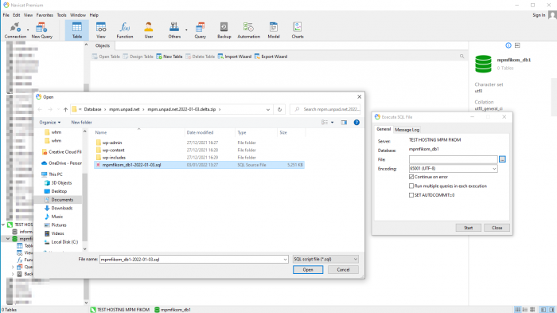Open the Favorites menu
Viewport: 557px width, 313px height.
coord(45,15)
